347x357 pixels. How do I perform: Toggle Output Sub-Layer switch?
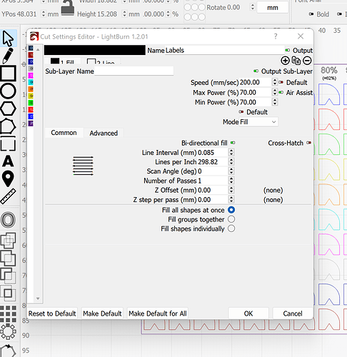256,71
